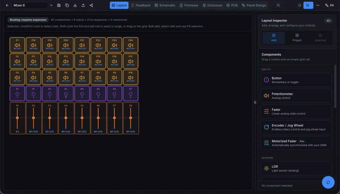Screen dimensions: 340x194
Task: Select potentiometer P21 cell
Action: [x=82, y=45]
